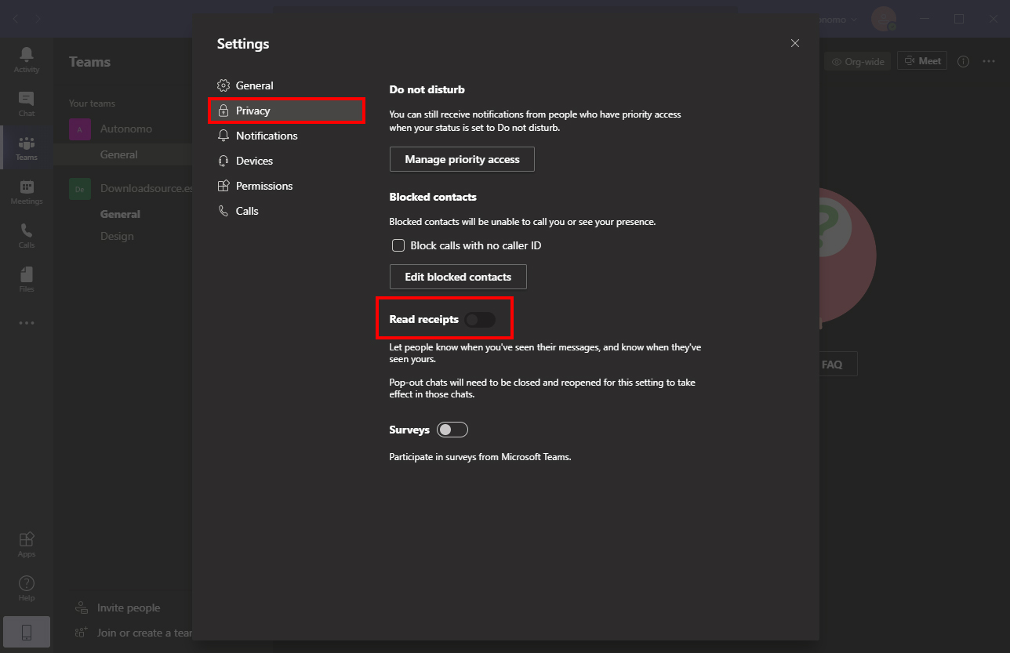Image resolution: width=1010 pixels, height=653 pixels.
Task: Click Manage priority access button
Action: [462, 159]
